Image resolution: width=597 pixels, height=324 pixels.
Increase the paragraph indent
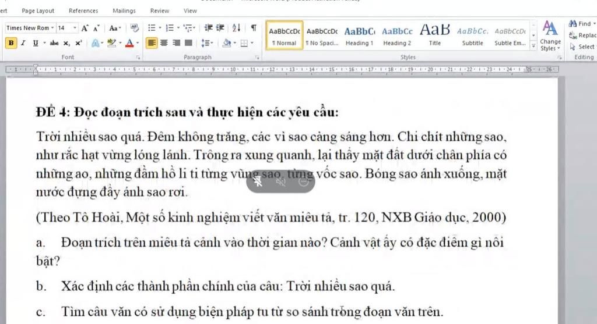pyautogui.click(x=220, y=28)
